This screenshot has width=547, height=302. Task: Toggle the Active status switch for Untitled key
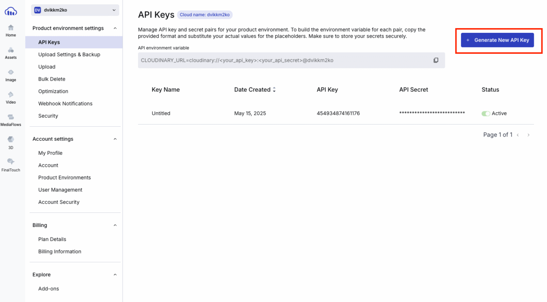click(x=485, y=113)
